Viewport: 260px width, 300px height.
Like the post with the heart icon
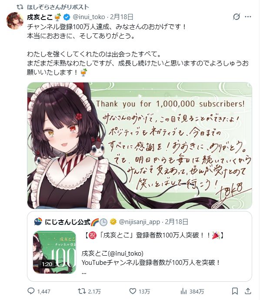(x=133, y=291)
